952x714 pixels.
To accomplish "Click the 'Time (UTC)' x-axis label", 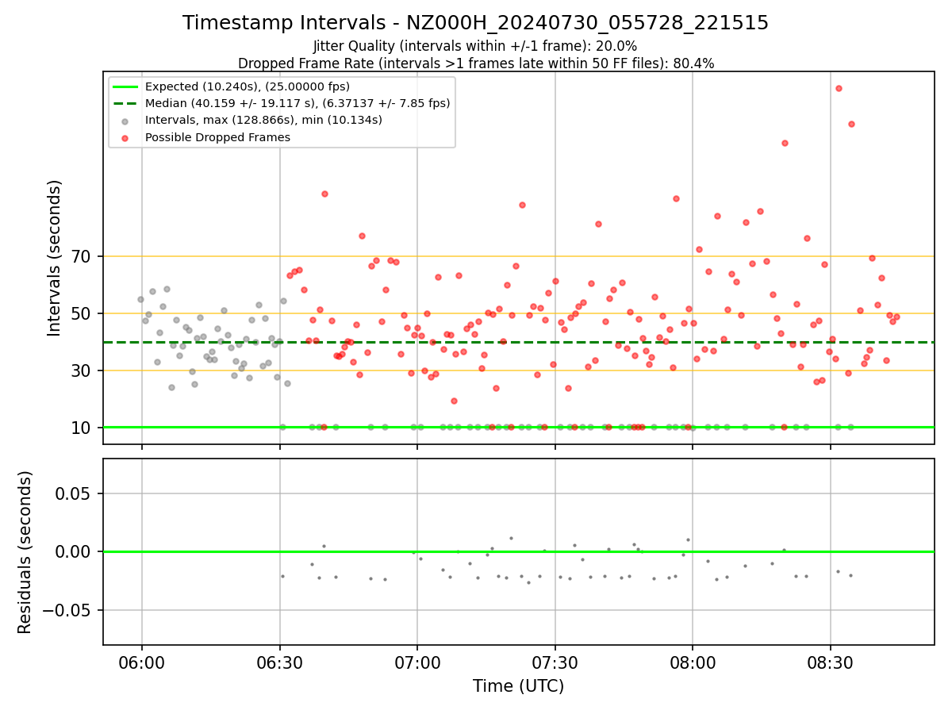I will pos(519,686).
